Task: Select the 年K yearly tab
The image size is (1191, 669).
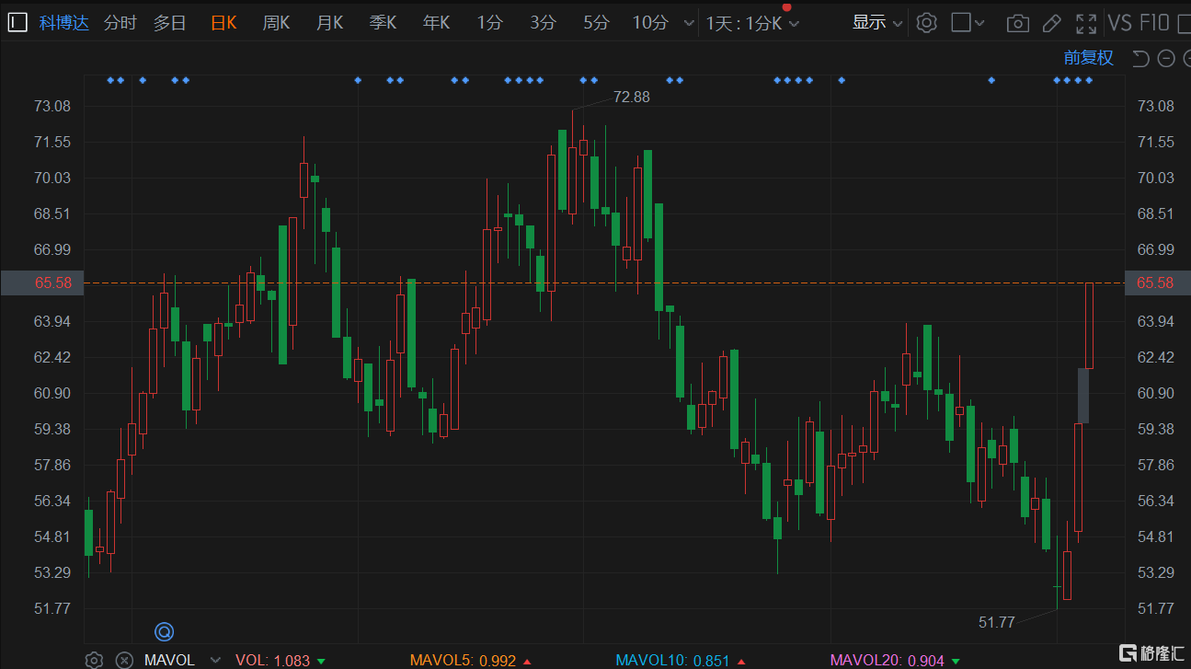Action: coord(437,23)
